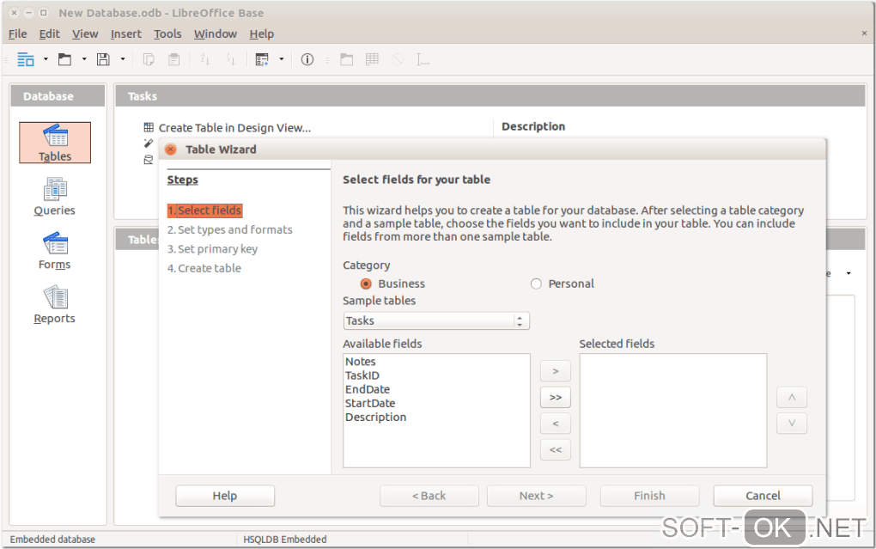The image size is (876, 549).
Task: Cancel the Table Wizard
Action: click(763, 496)
